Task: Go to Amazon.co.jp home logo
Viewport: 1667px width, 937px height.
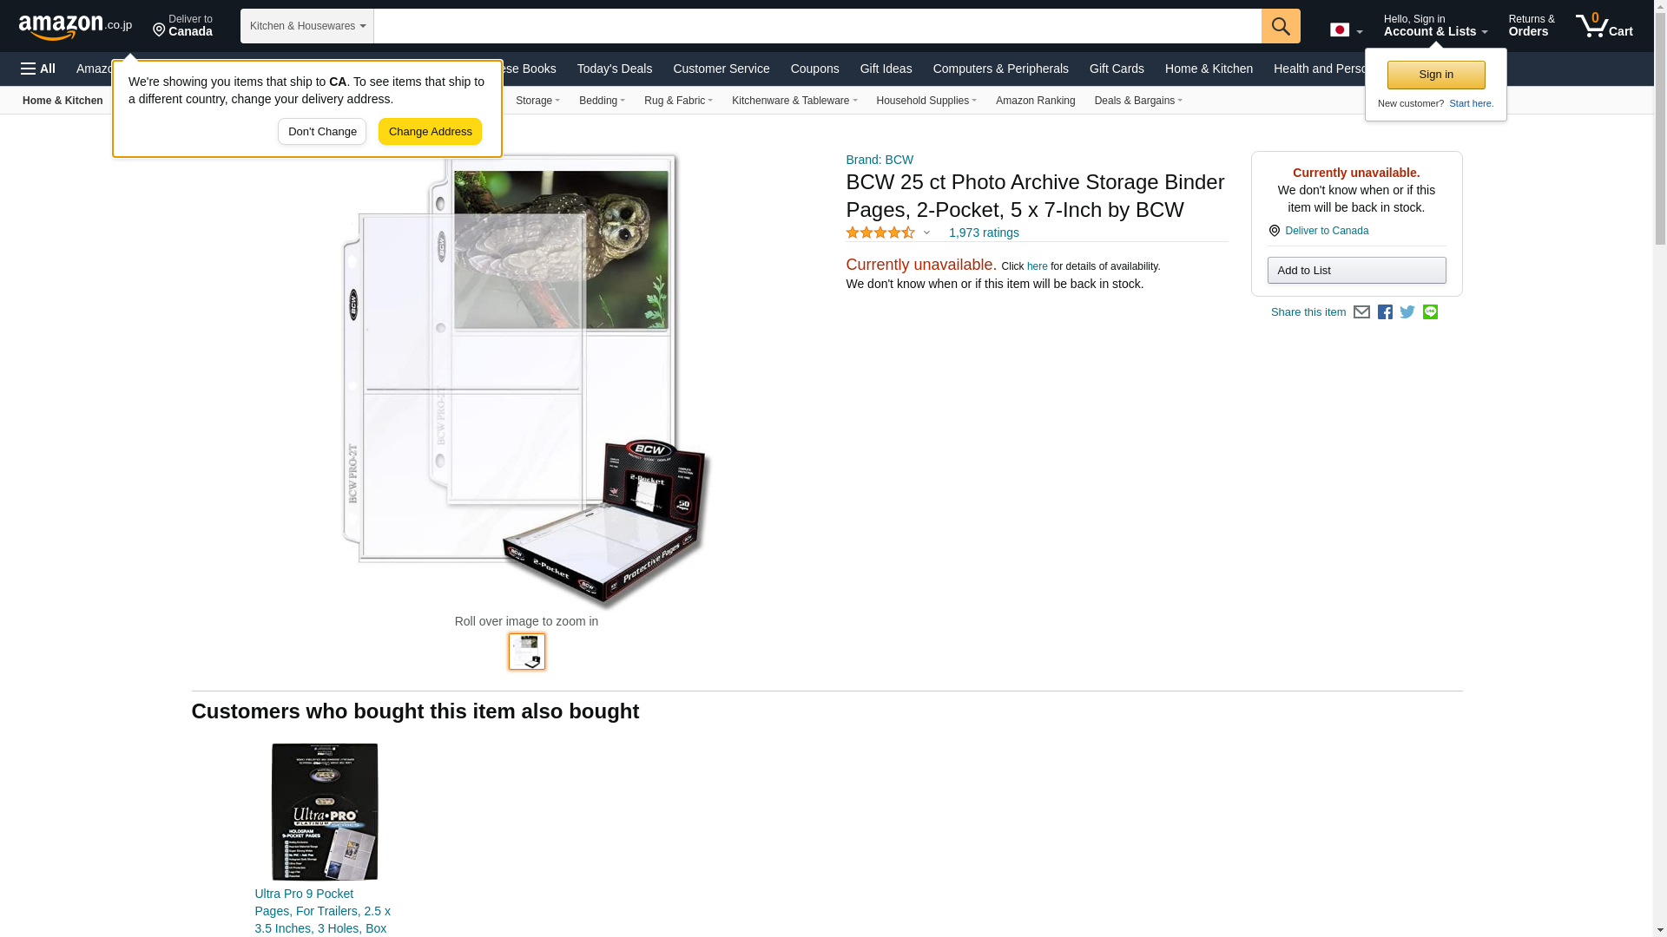Action: pyautogui.click(x=76, y=27)
